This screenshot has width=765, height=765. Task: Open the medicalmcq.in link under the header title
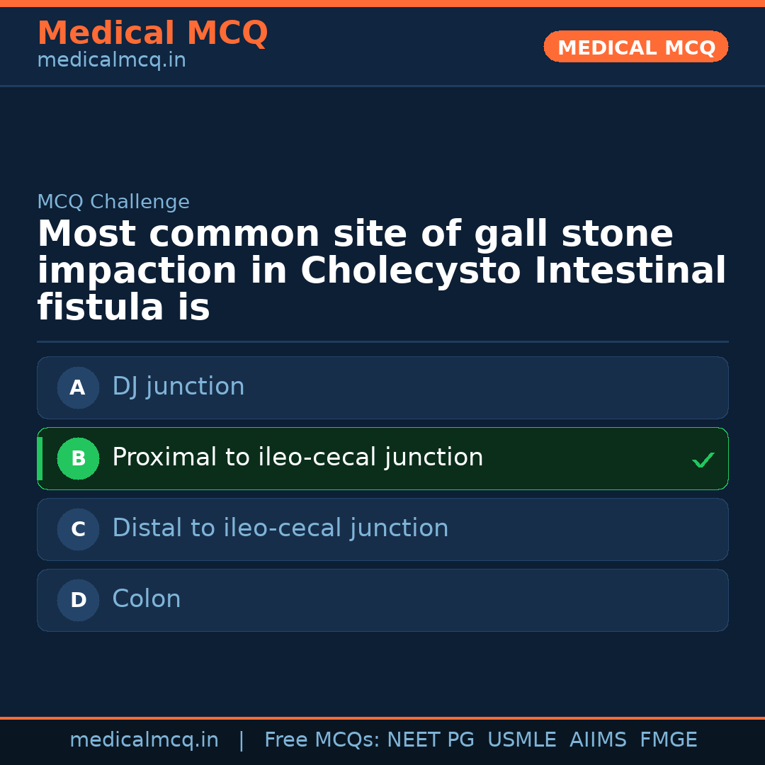tap(111, 61)
